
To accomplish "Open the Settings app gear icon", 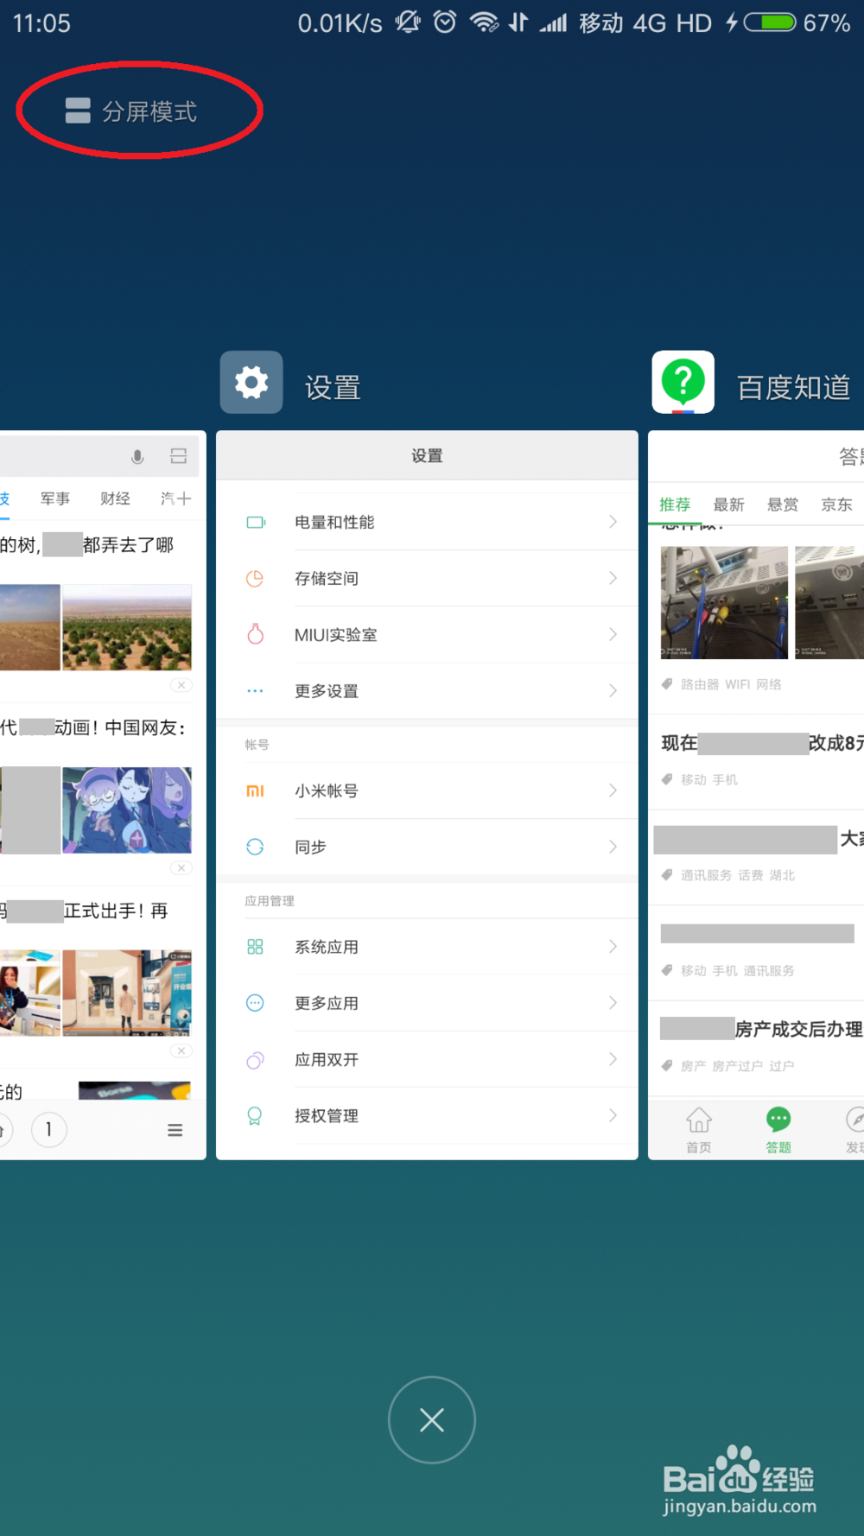I will 251,382.
